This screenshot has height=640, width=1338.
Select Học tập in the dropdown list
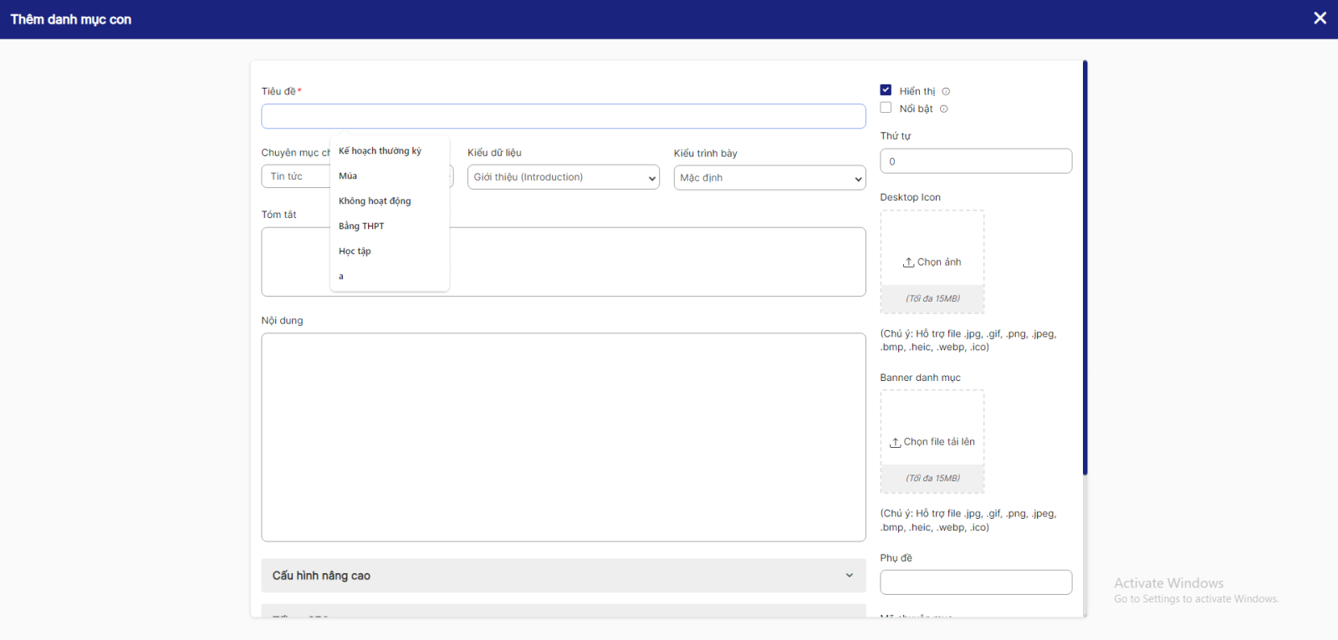(355, 251)
